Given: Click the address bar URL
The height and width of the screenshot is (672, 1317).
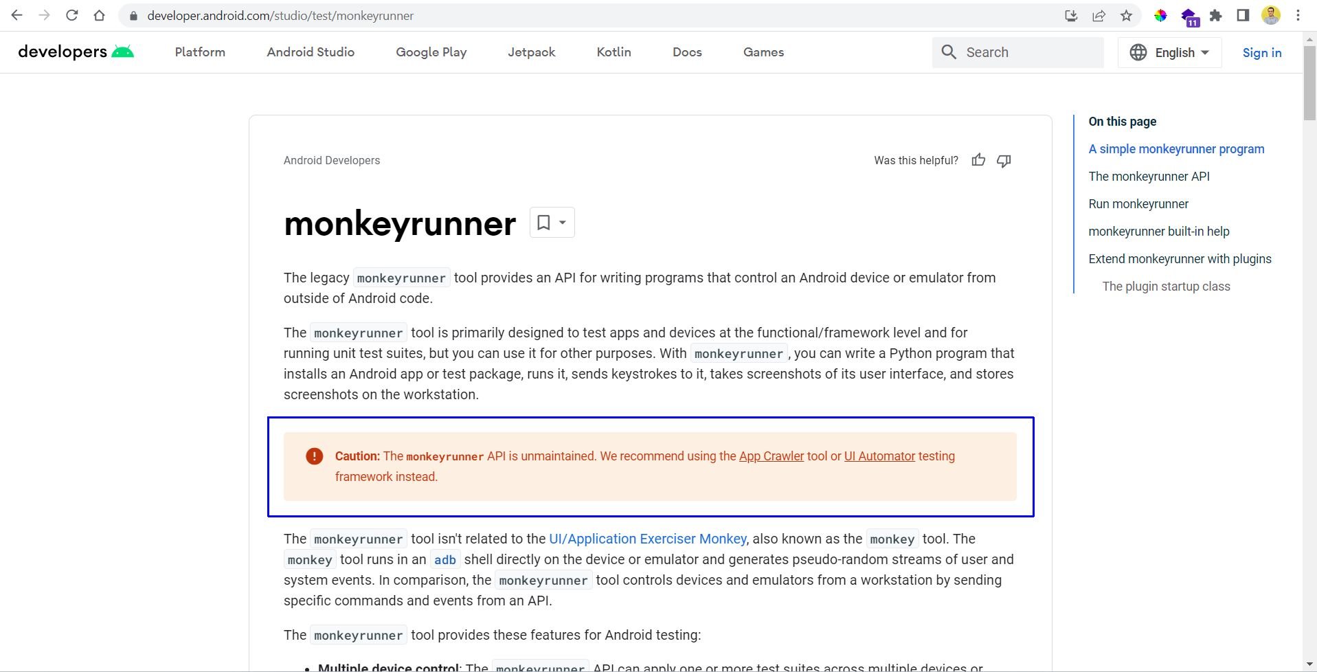Looking at the screenshot, I should pyautogui.click(x=280, y=16).
